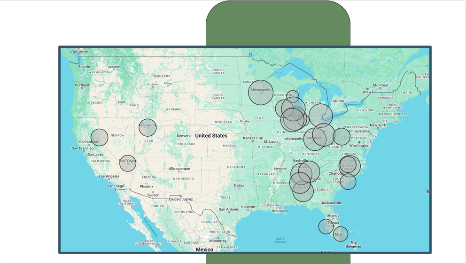Select the Las Vegas bubble marker

pos(128,163)
